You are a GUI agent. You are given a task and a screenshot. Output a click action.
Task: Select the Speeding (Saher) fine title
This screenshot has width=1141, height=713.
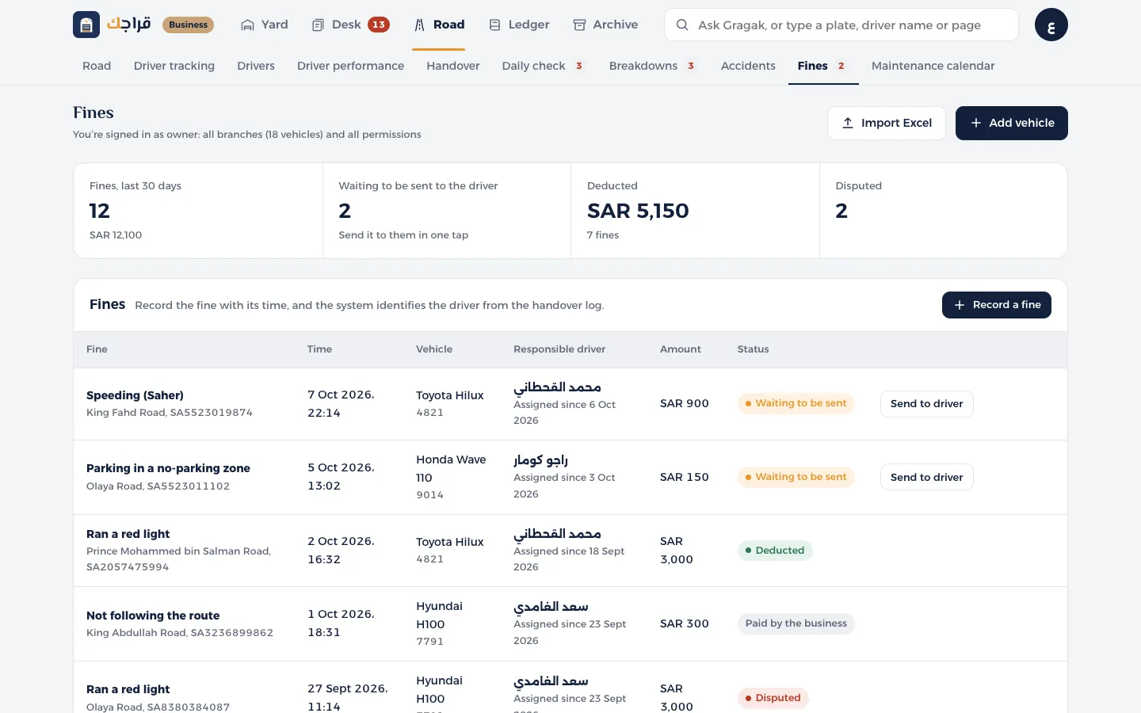(135, 395)
